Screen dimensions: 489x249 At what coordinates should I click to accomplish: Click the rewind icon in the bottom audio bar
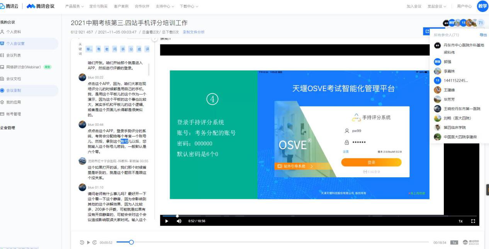(x=81, y=242)
